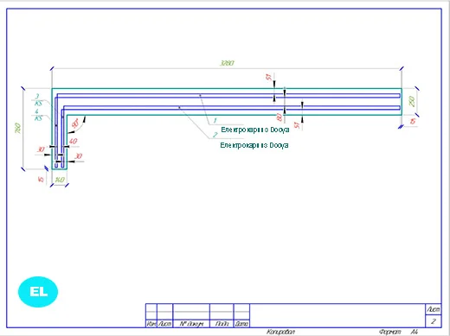
Task: Click leader callout number 1
Action: 215,120
